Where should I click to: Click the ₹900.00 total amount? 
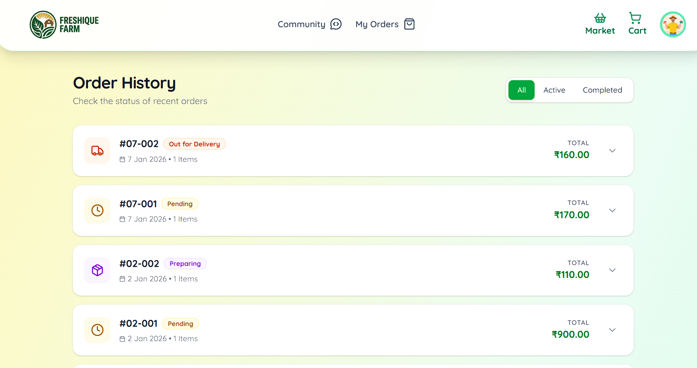coord(571,334)
